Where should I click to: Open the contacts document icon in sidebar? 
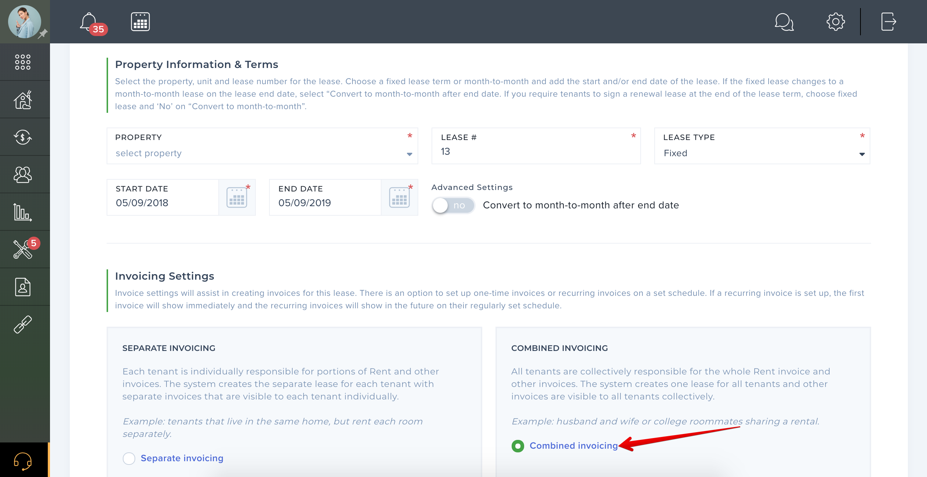23,287
